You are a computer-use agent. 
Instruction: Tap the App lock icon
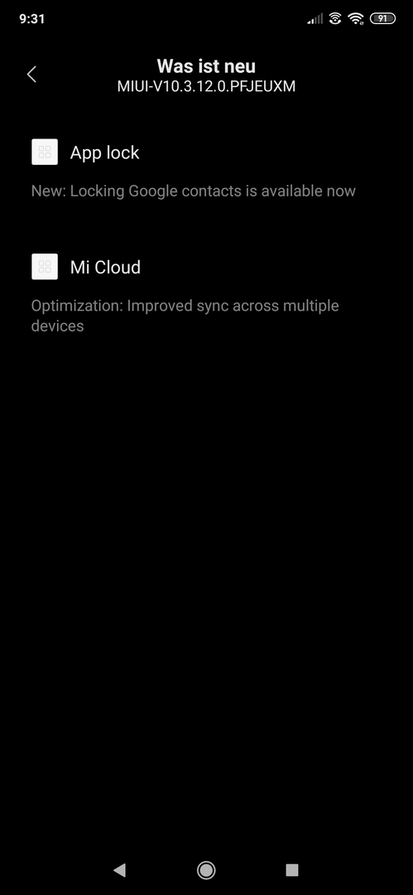tap(45, 152)
